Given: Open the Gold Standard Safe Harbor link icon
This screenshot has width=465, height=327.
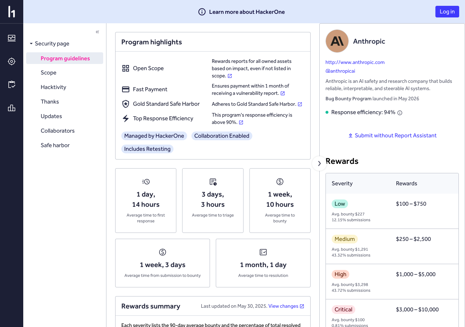Looking at the screenshot, I should click(x=300, y=104).
